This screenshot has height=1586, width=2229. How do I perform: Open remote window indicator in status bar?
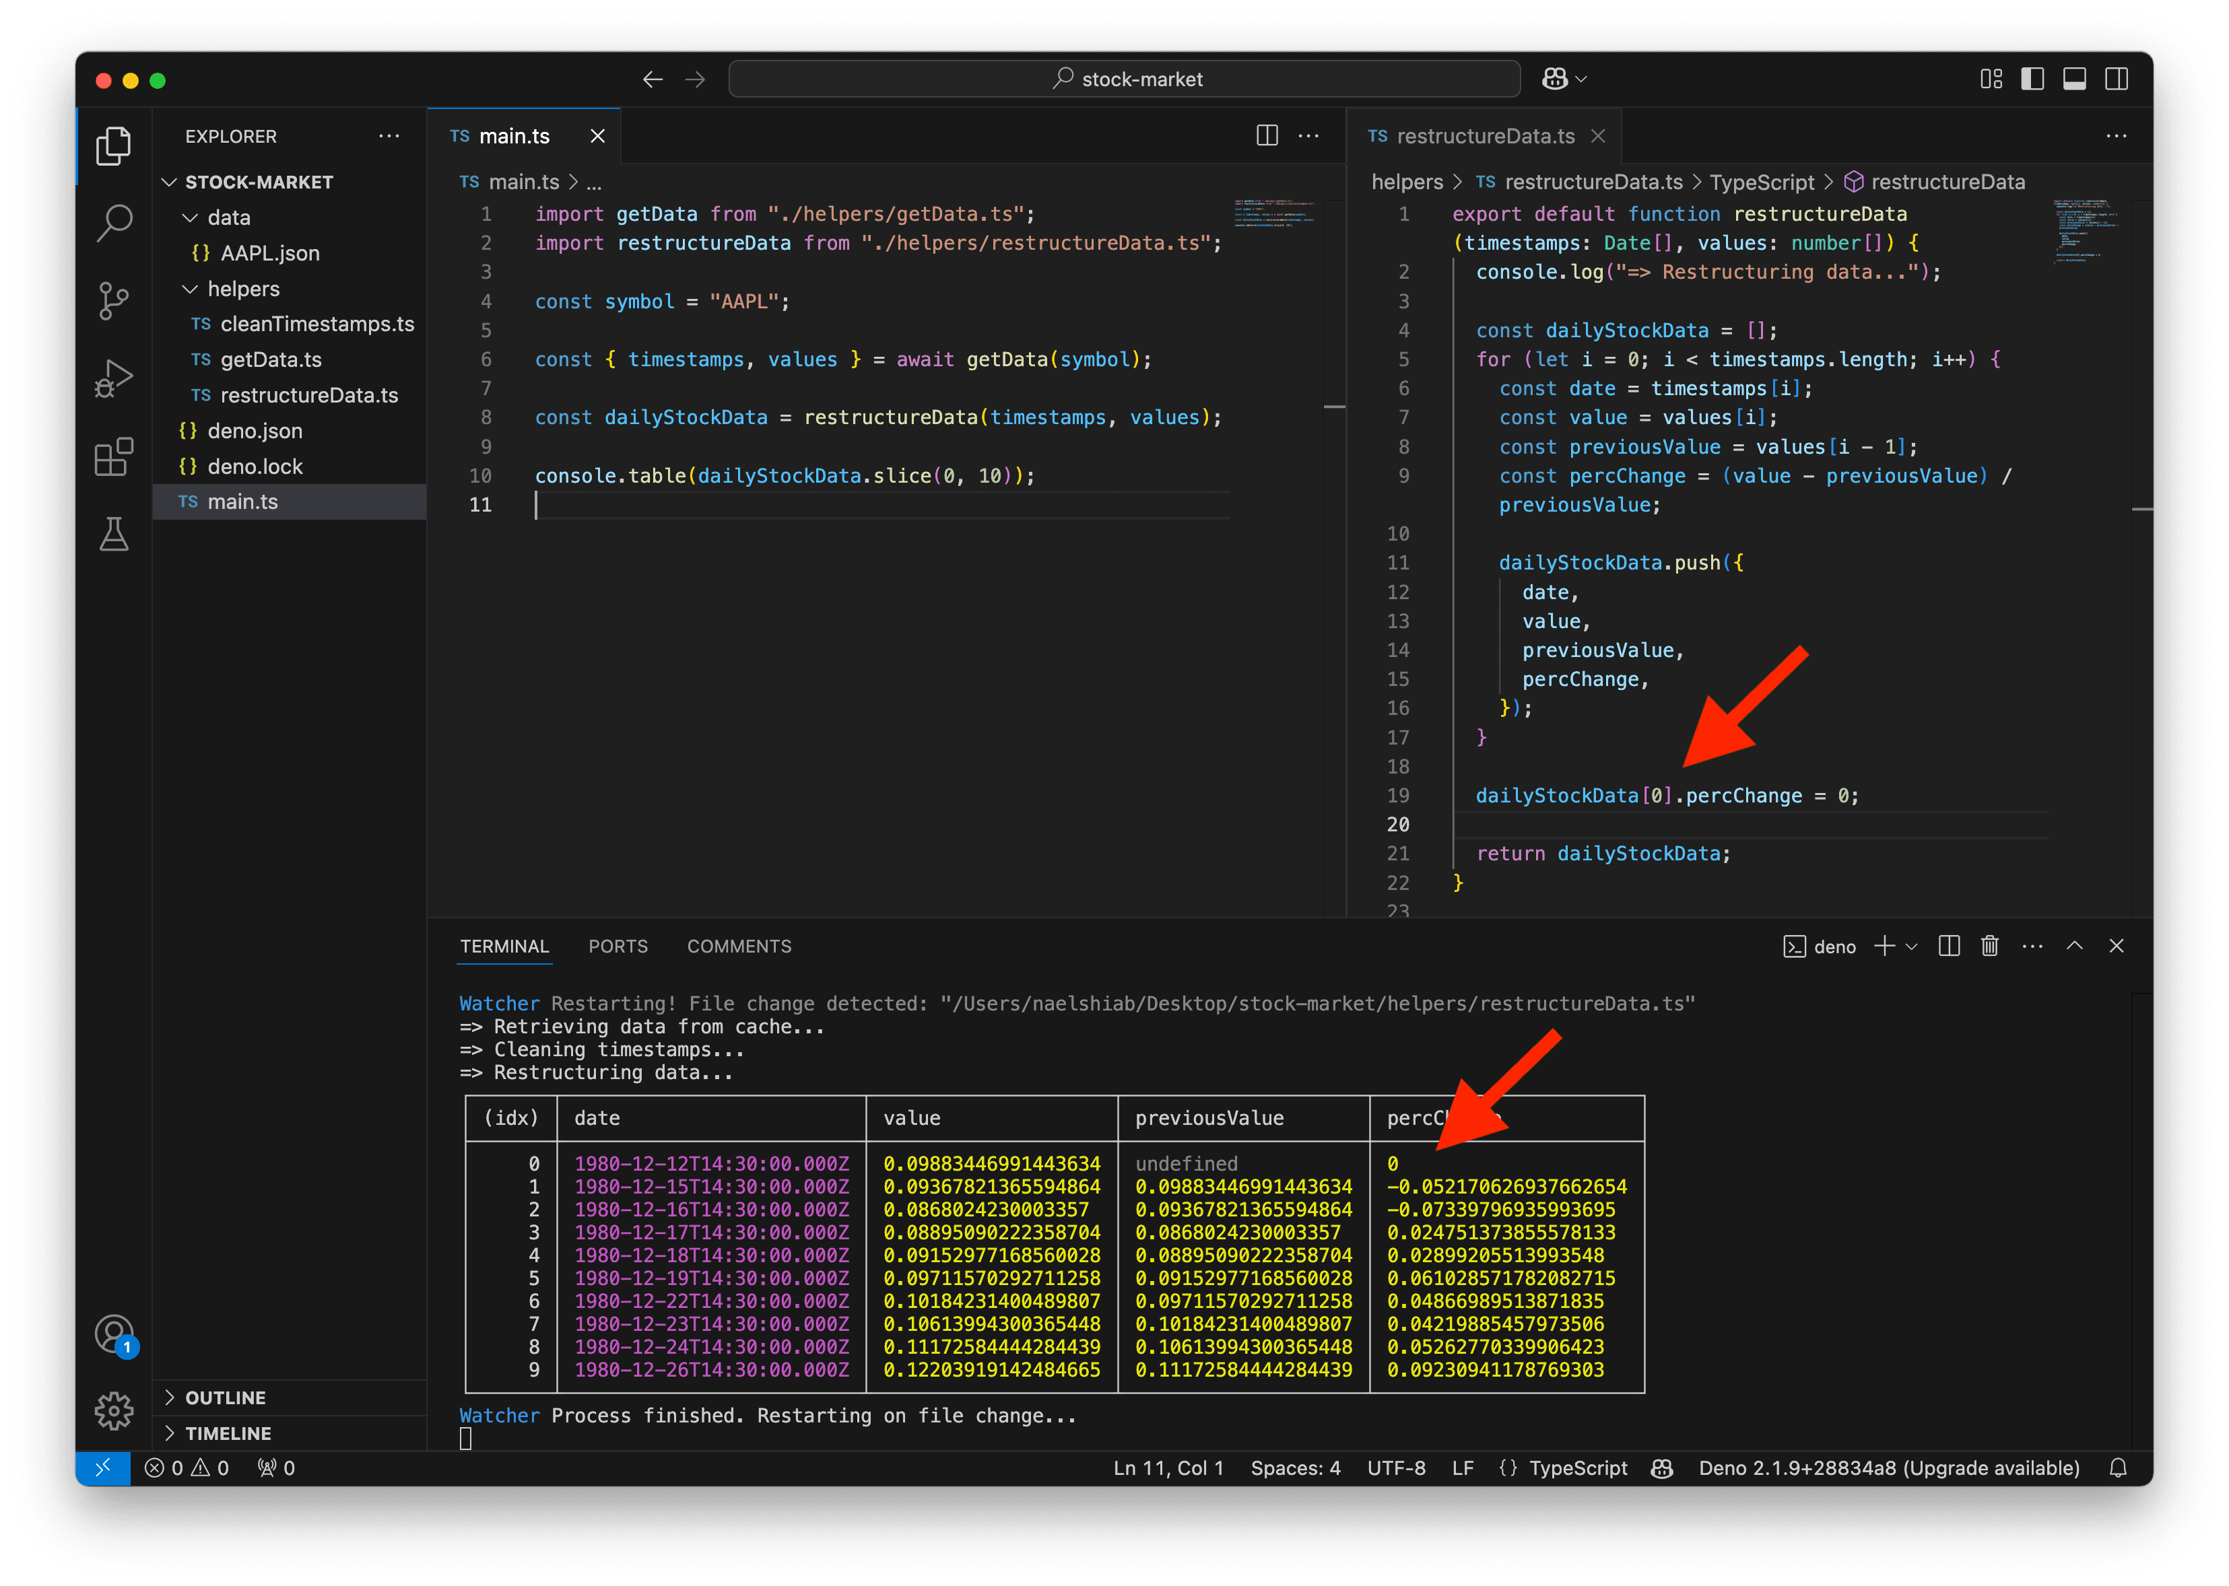(x=102, y=1468)
